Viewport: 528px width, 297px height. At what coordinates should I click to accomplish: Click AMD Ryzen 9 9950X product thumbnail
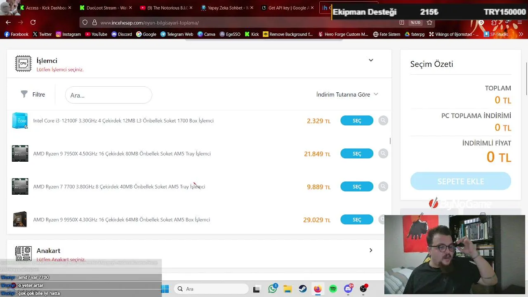(20, 219)
